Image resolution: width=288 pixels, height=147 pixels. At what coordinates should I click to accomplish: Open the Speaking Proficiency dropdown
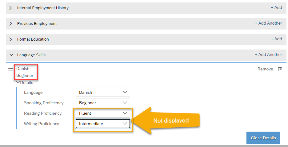[103, 103]
